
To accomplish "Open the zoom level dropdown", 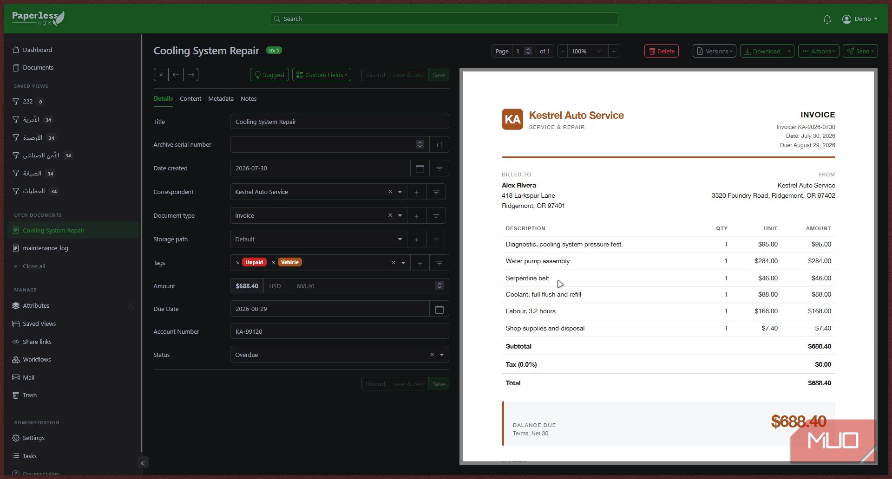I will [587, 51].
